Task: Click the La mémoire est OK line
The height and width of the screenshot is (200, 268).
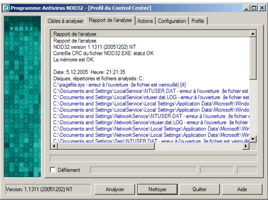Action: tap(74, 60)
